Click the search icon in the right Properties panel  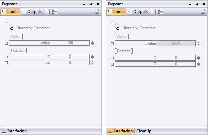203,12
